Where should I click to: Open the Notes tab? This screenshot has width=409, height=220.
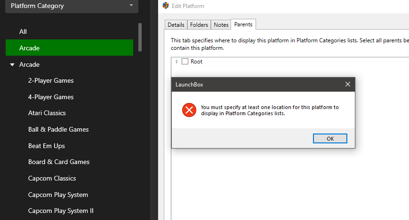(221, 25)
